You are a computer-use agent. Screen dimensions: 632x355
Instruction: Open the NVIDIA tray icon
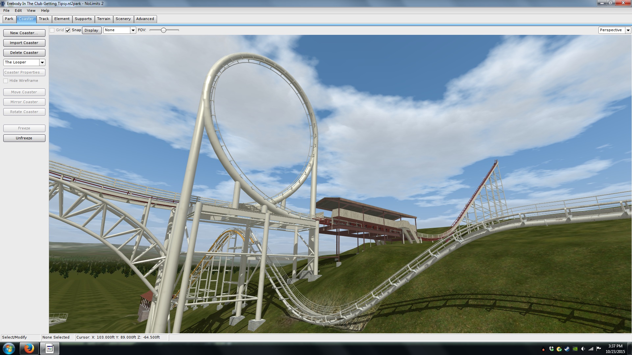pyautogui.click(x=575, y=349)
